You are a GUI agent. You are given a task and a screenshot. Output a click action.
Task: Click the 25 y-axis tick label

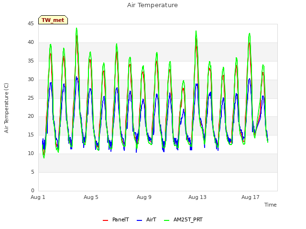click(31, 98)
